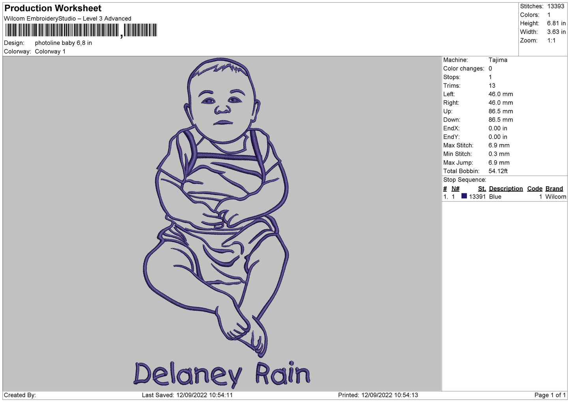Click stitch count 13391 in stop sequence
Image resolution: width=570 pixels, height=402 pixels.
pyautogui.click(x=477, y=197)
